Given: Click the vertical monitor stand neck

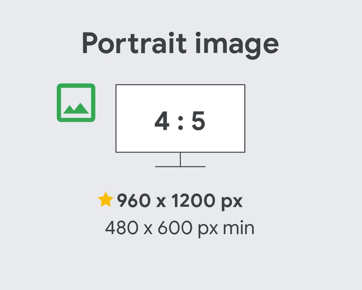Looking at the screenshot, I should [x=180, y=159].
